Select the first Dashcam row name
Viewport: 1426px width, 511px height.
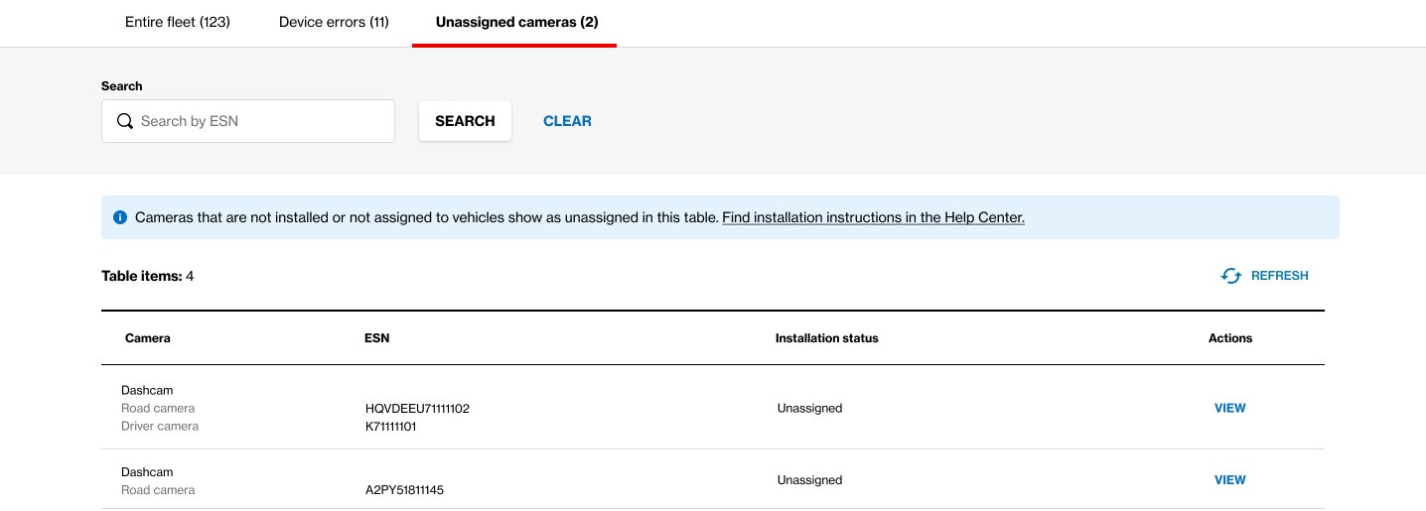click(147, 391)
